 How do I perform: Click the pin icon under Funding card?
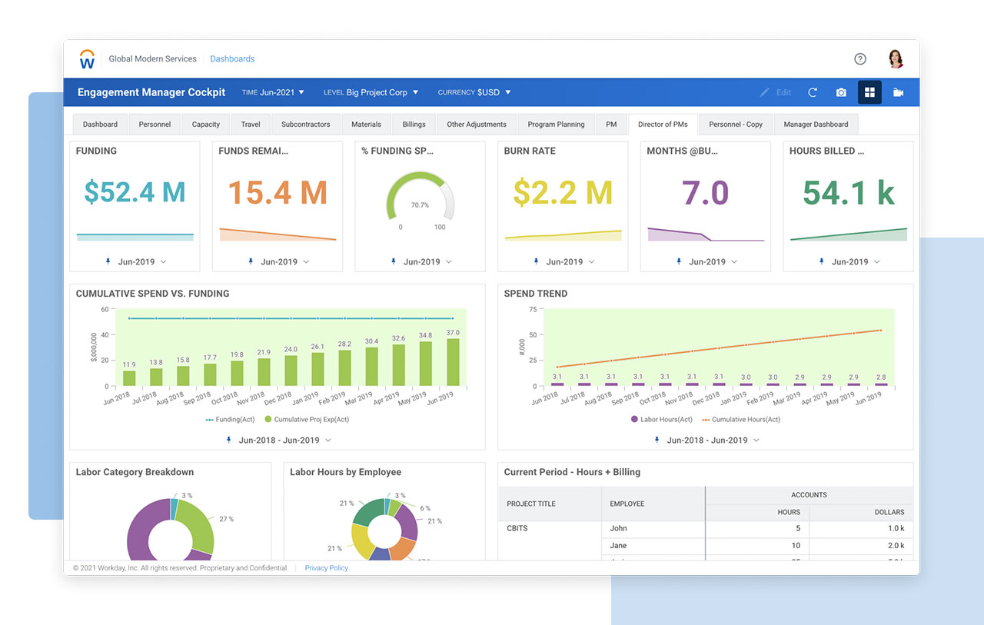tap(108, 261)
